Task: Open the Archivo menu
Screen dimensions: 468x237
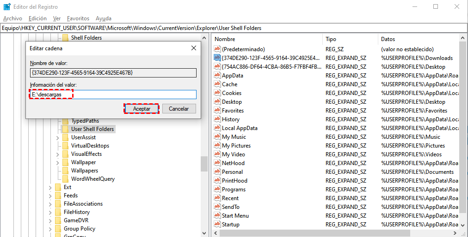Action: coord(12,18)
